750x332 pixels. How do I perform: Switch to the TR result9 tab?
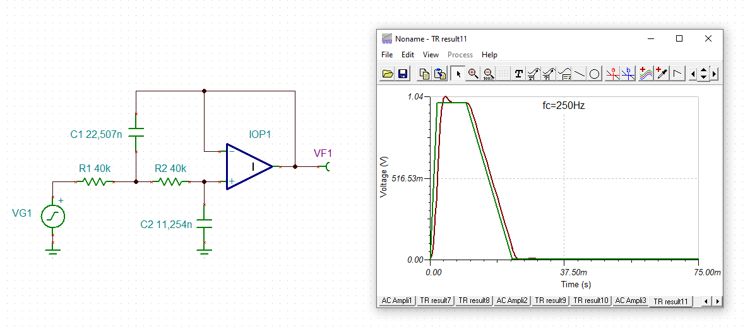tap(551, 301)
